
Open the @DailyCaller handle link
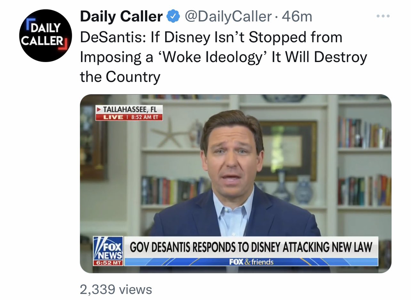(228, 16)
